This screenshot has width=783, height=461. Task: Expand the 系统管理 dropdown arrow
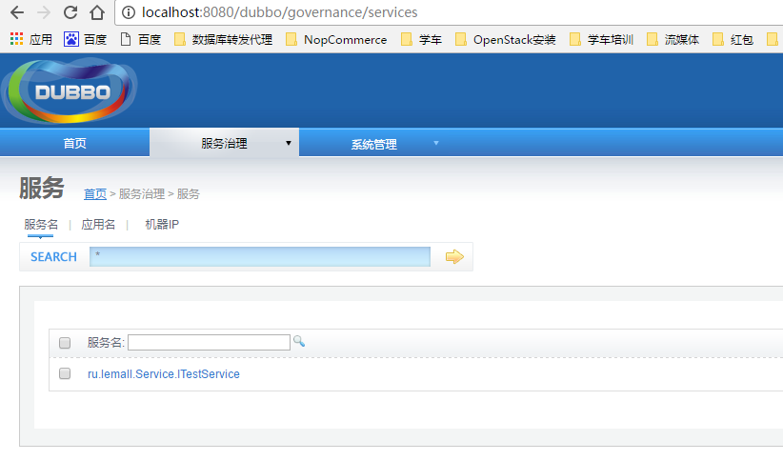436,143
